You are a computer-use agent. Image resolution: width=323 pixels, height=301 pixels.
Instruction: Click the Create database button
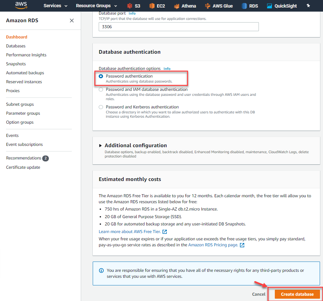tap(297, 294)
